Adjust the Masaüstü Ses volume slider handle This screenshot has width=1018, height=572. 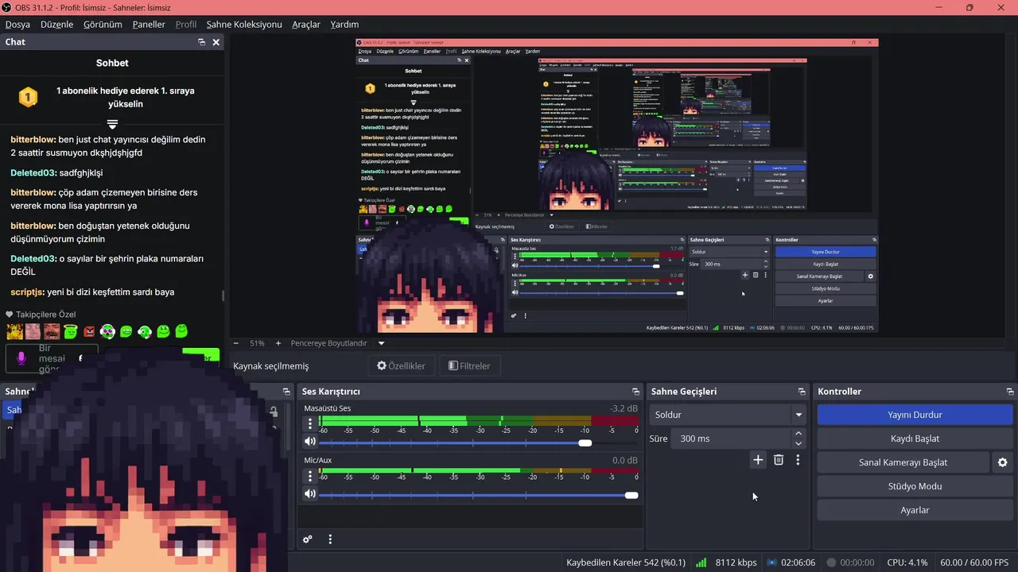pos(585,443)
